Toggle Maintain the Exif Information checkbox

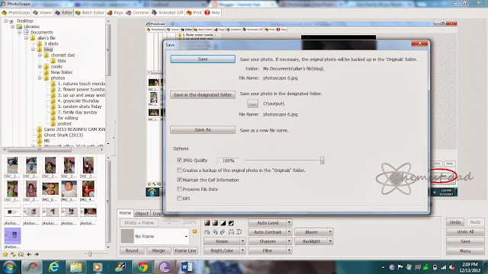point(179,180)
